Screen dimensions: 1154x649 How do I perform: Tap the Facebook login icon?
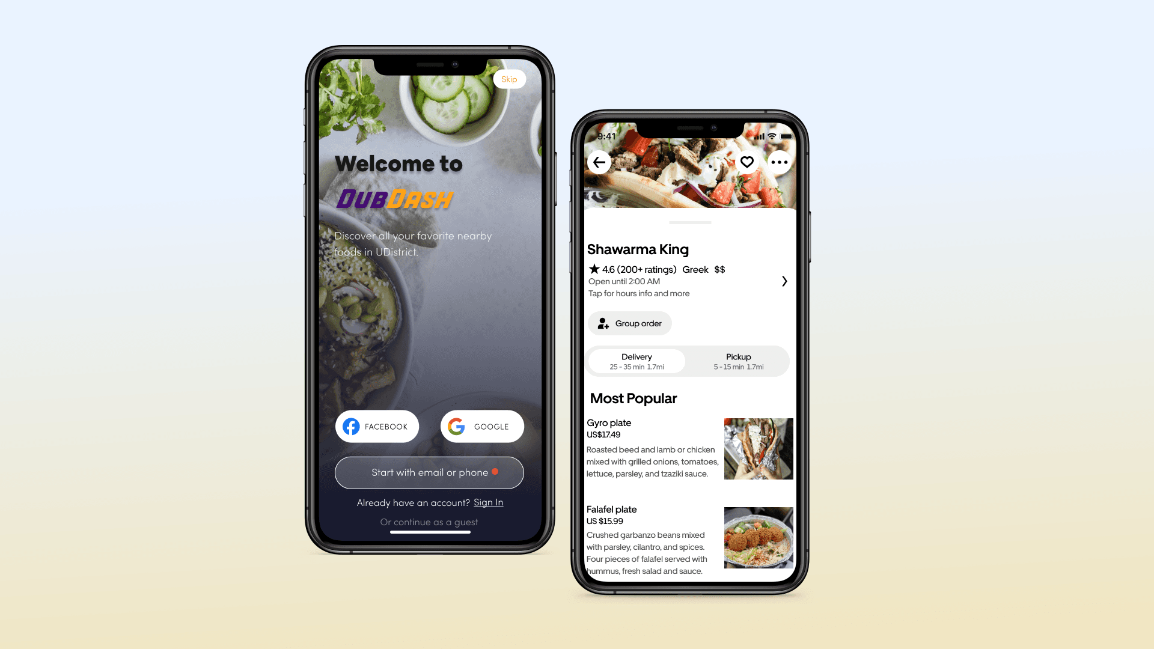(350, 426)
